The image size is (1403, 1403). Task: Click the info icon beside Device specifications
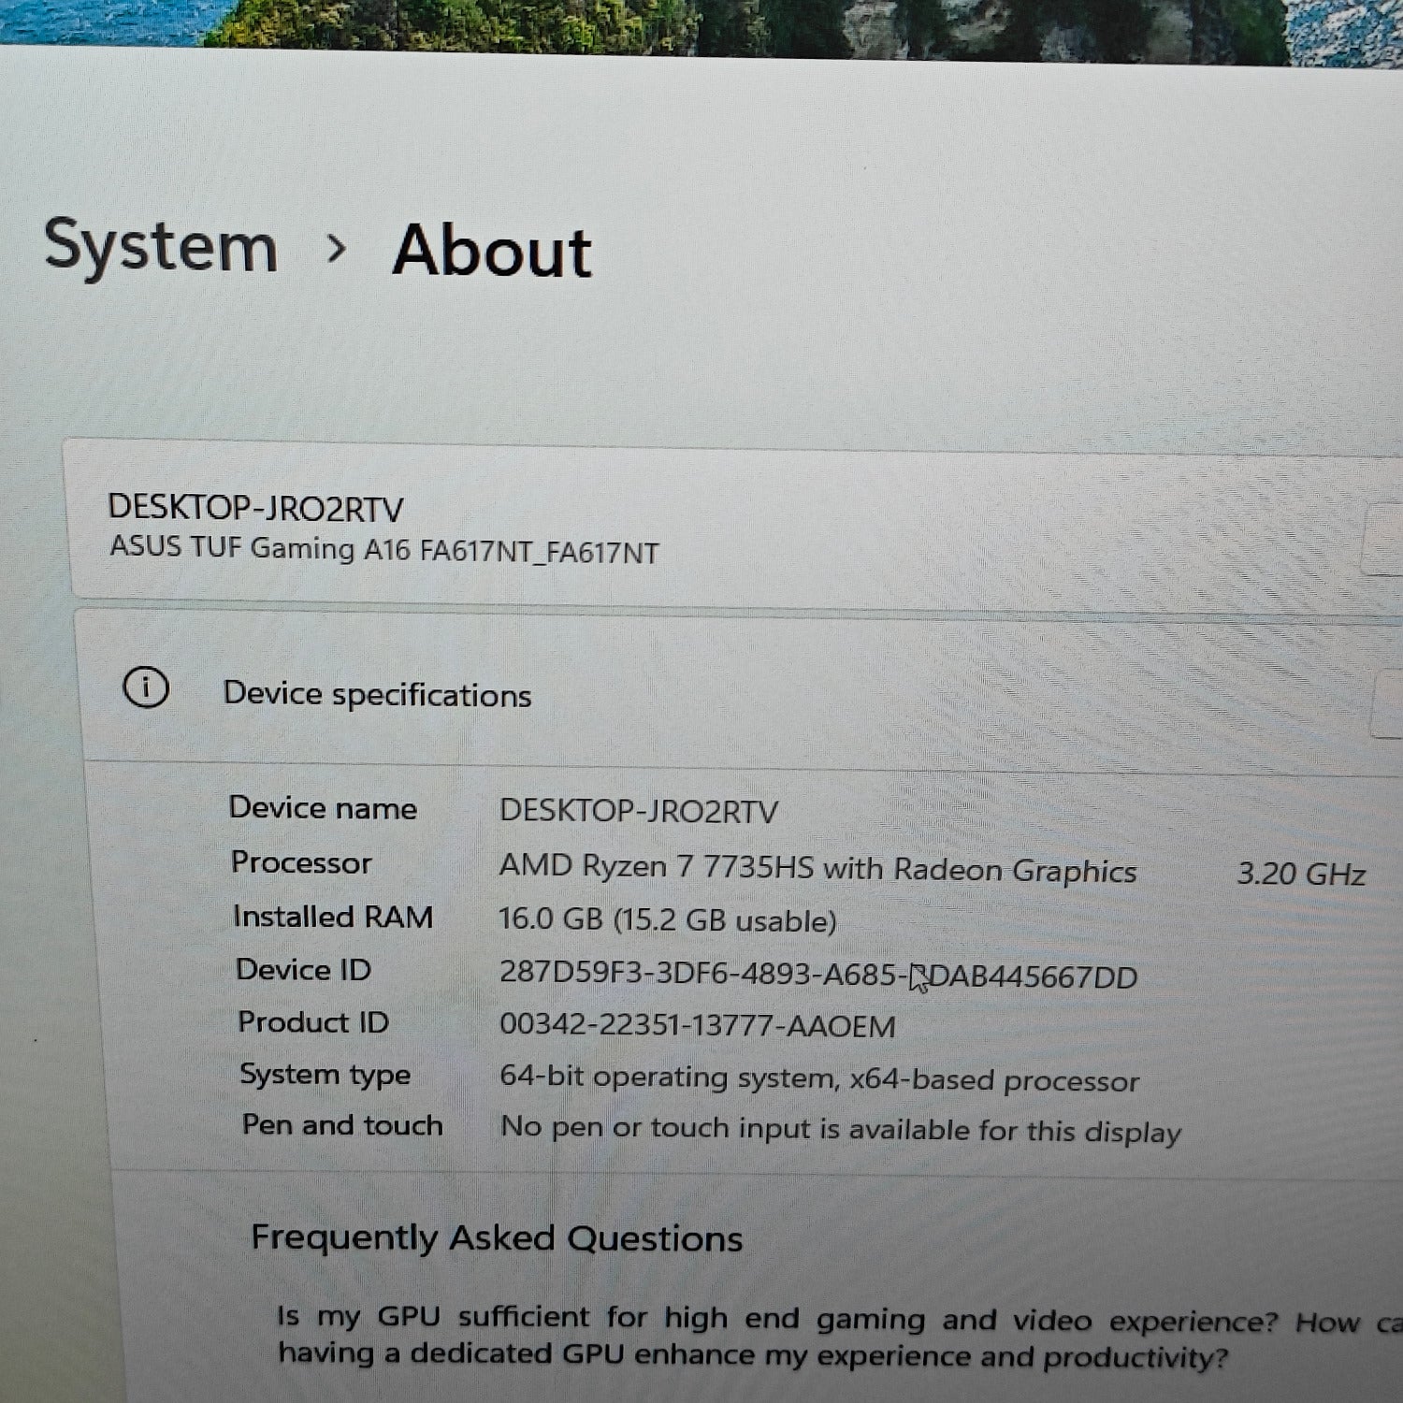[x=146, y=688]
